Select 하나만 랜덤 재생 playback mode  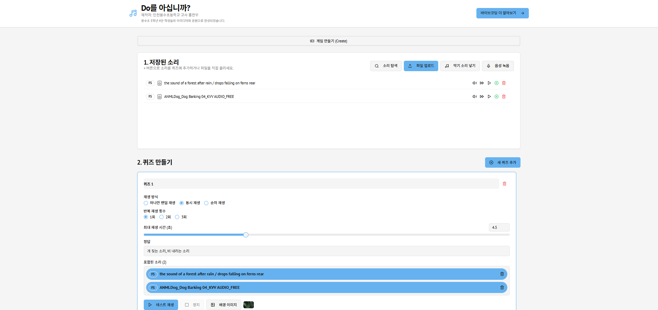[146, 203]
